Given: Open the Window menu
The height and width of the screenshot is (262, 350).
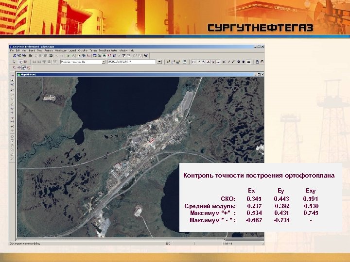Looking at the screenshot, I should coord(123,50).
